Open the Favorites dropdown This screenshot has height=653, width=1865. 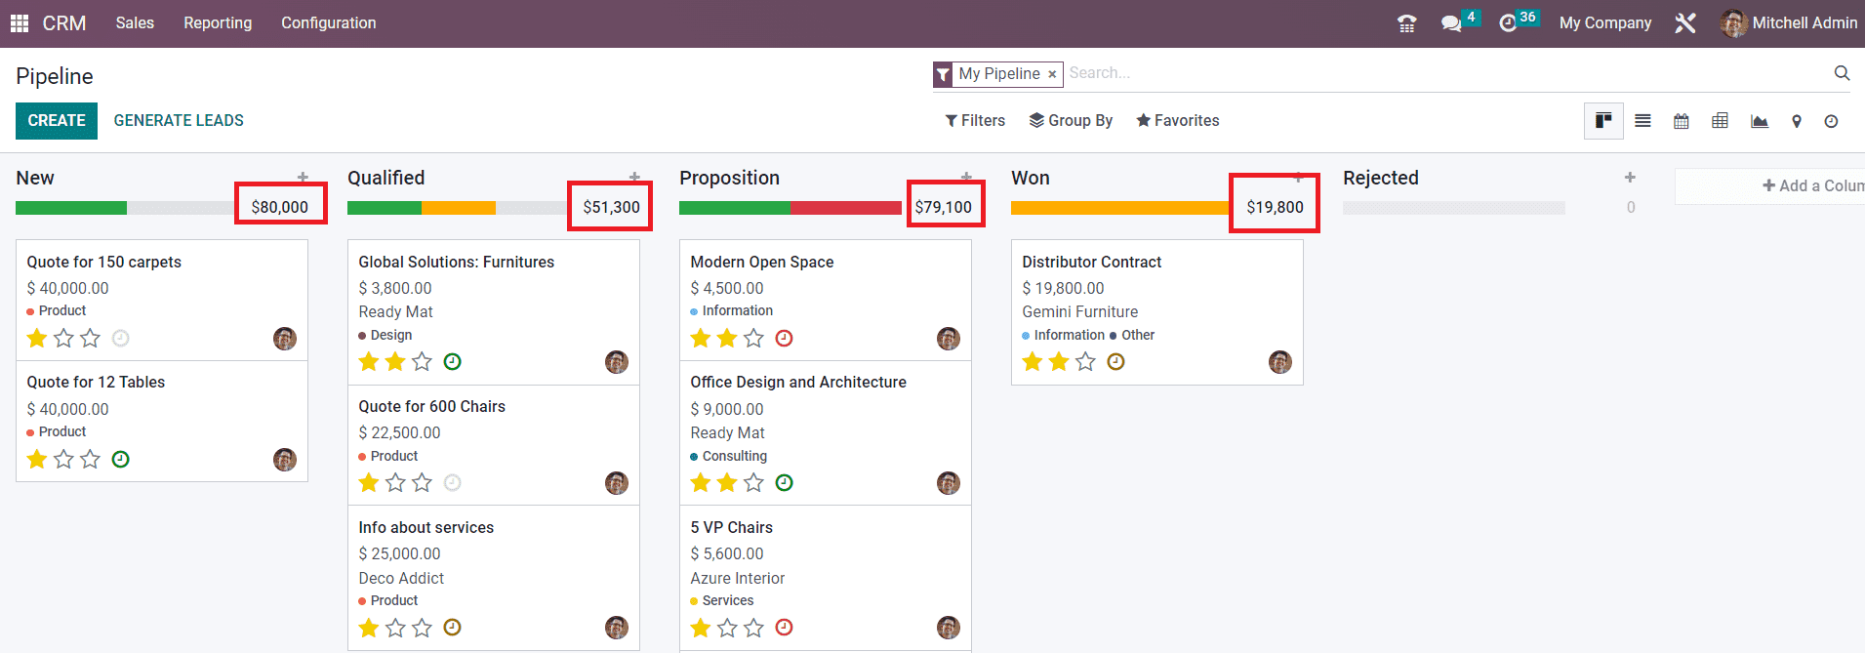(x=1177, y=121)
